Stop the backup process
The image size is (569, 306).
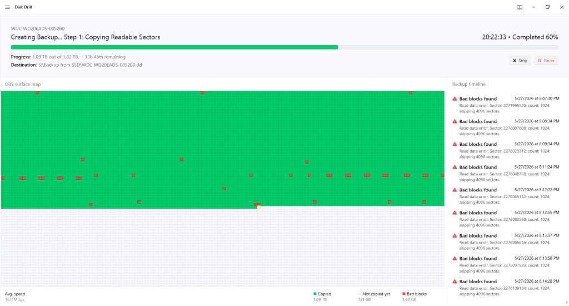click(520, 61)
